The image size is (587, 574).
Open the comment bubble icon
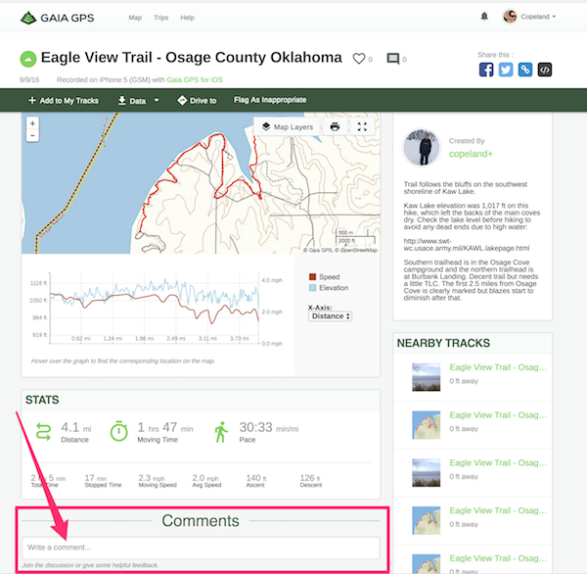392,59
